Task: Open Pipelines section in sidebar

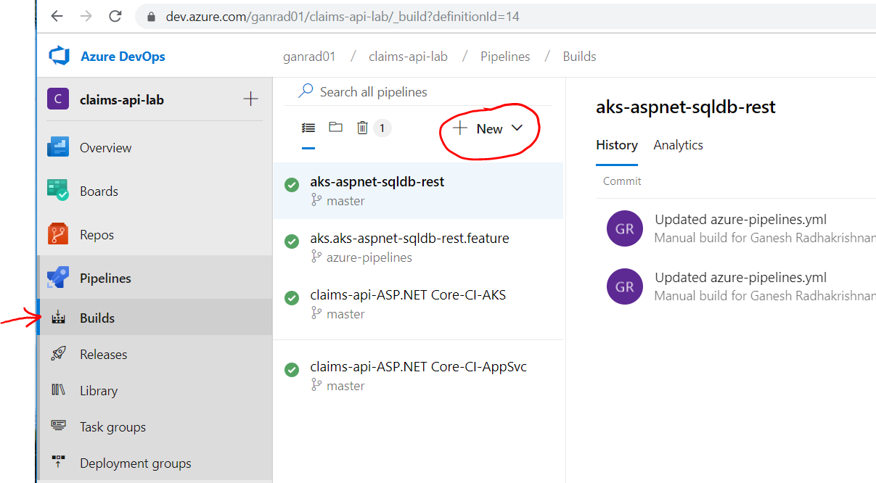Action: coord(155,278)
